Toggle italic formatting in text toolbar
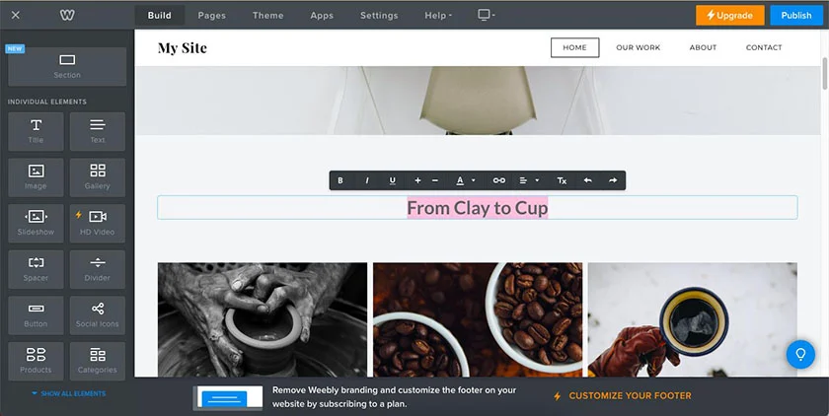The height and width of the screenshot is (416, 829). pyautogui.click(x=367, y=180)
